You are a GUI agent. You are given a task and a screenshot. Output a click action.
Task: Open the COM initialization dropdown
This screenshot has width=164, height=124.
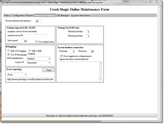[x=39, y=59]
